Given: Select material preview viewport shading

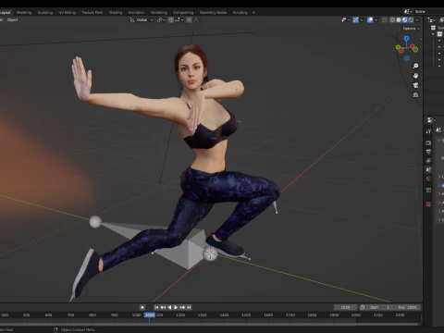Looking at the screenshot, I should point(404,20).
